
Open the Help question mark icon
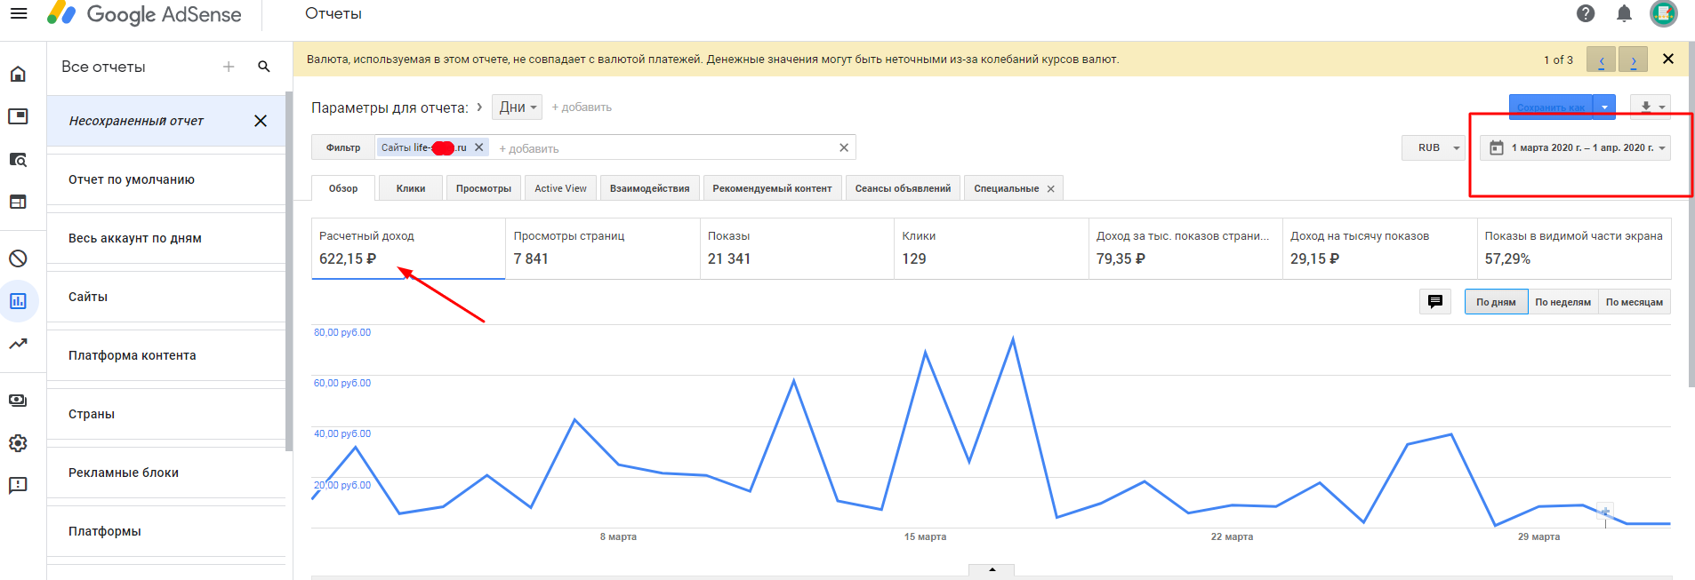1586,13
